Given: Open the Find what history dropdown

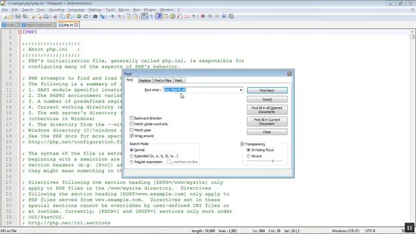Looking at the screenshot, I should click(x=240, y=90).
